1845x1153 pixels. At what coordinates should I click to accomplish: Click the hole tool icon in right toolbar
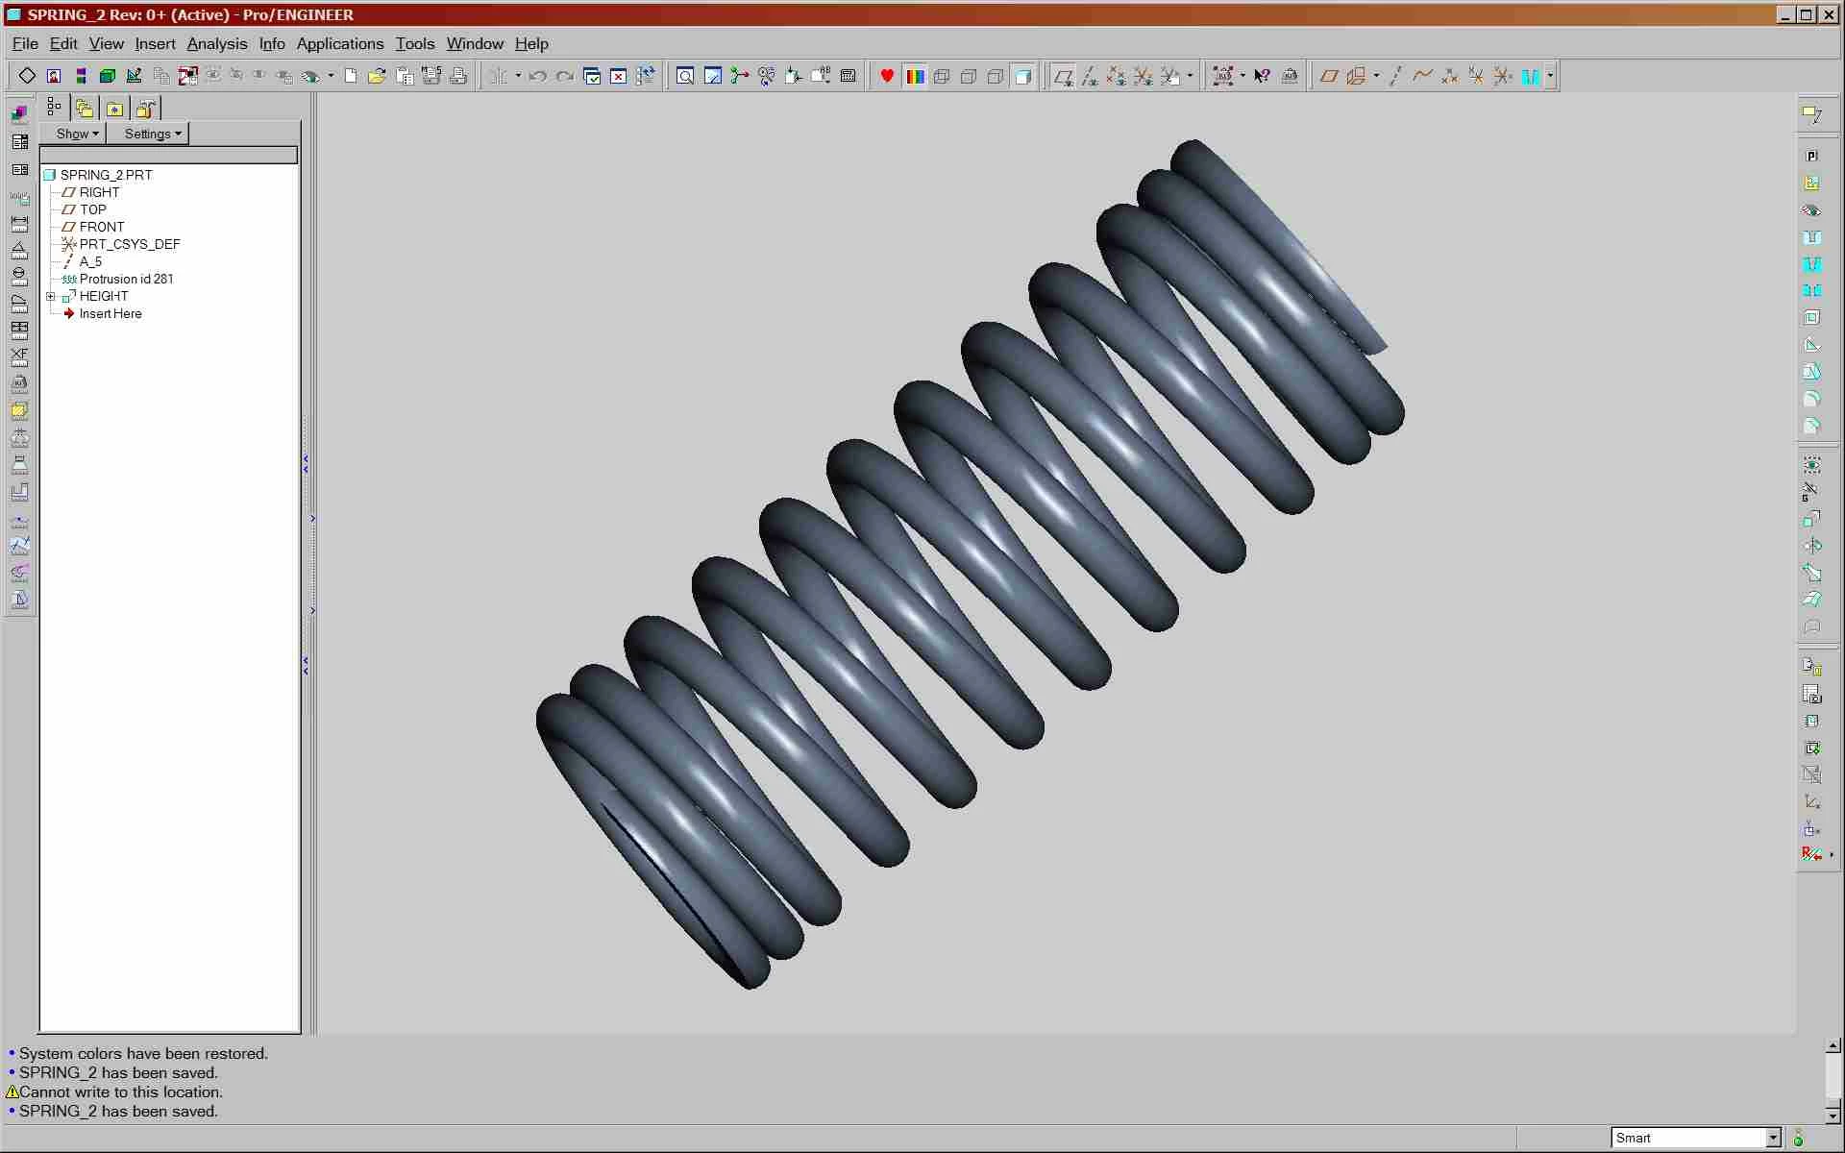click(1812, 237)
